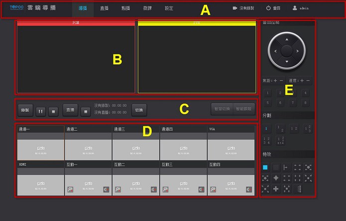
Task: Pause the recording
Action: pos(40,111)
